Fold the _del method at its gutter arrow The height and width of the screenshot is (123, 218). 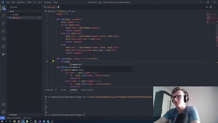(x=52, y=57)
